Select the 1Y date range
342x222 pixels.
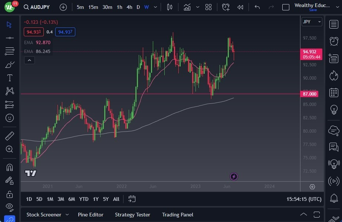click(96, 199)
